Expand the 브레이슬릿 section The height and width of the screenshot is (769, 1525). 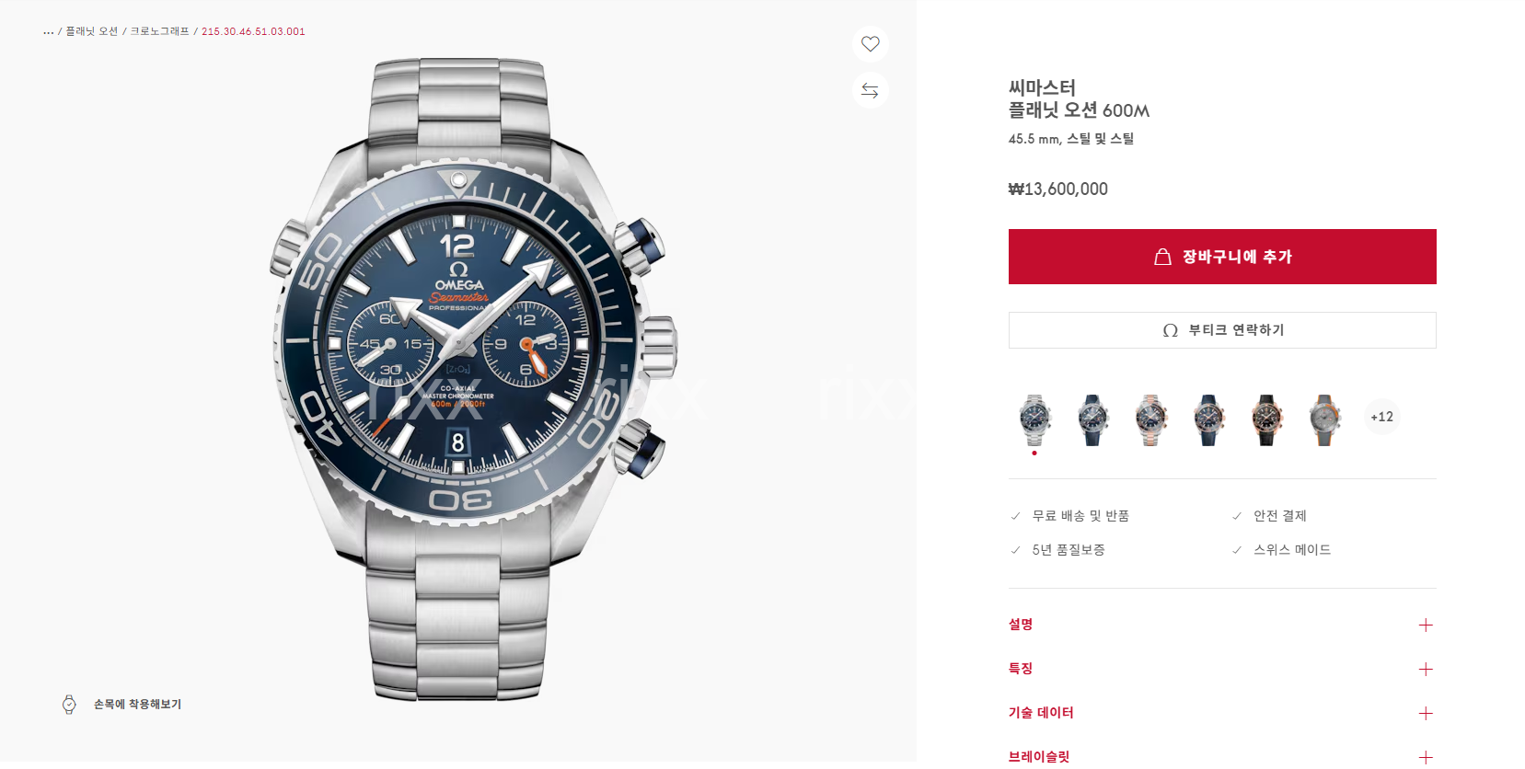[1222, 757]
